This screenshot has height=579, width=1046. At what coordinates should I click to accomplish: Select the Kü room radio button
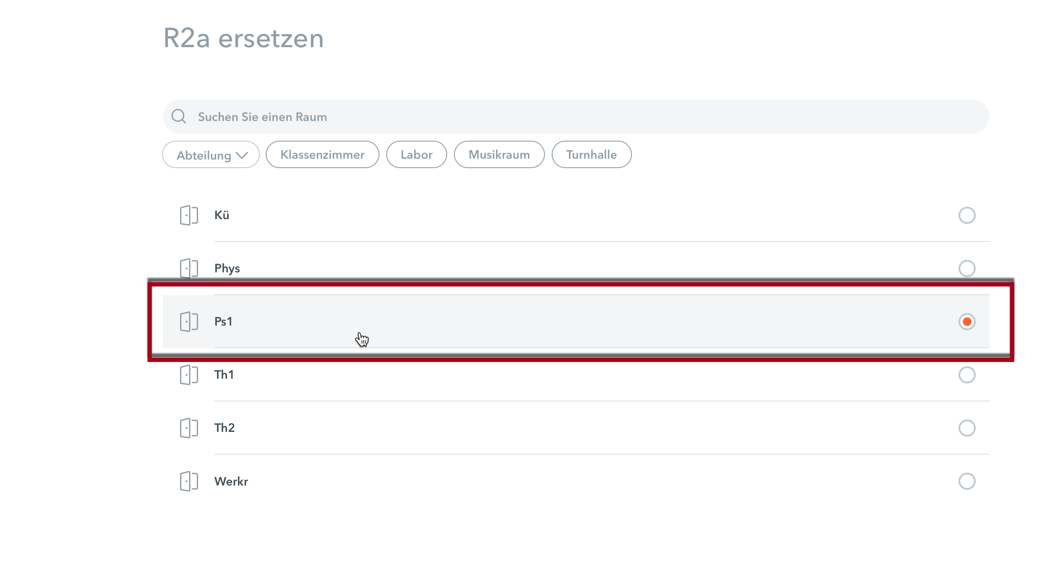point(967,215)
